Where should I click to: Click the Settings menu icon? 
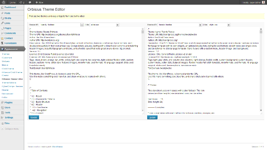point(2,118)
